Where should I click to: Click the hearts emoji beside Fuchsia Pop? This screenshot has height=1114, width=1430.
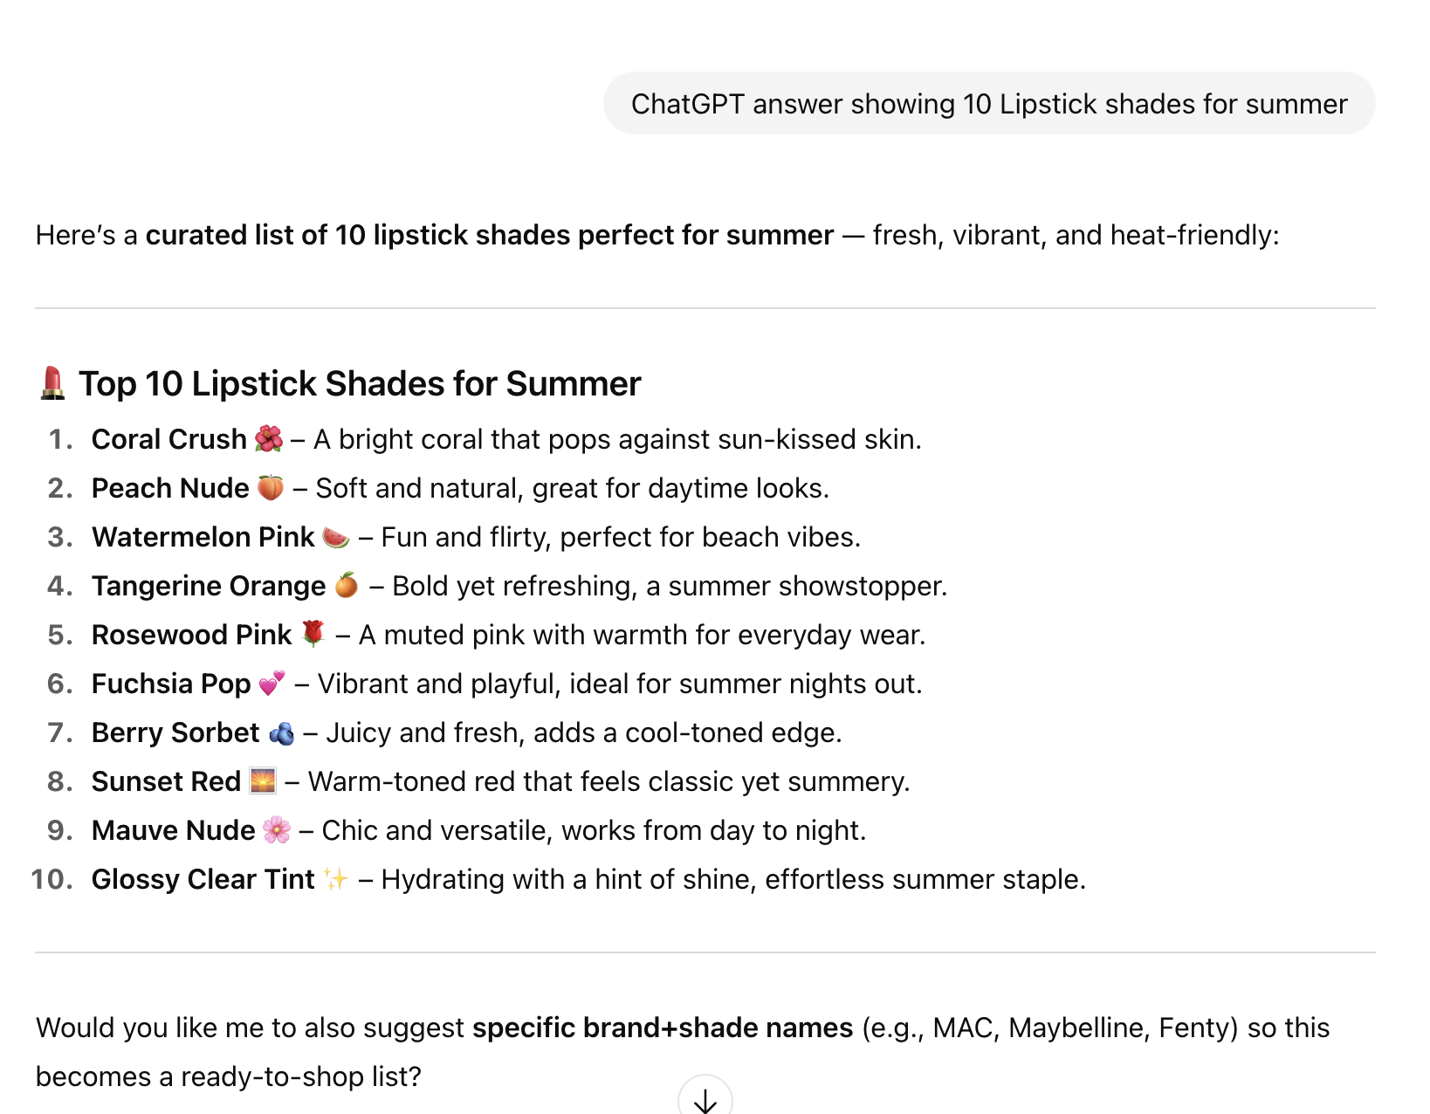(272, 683)
